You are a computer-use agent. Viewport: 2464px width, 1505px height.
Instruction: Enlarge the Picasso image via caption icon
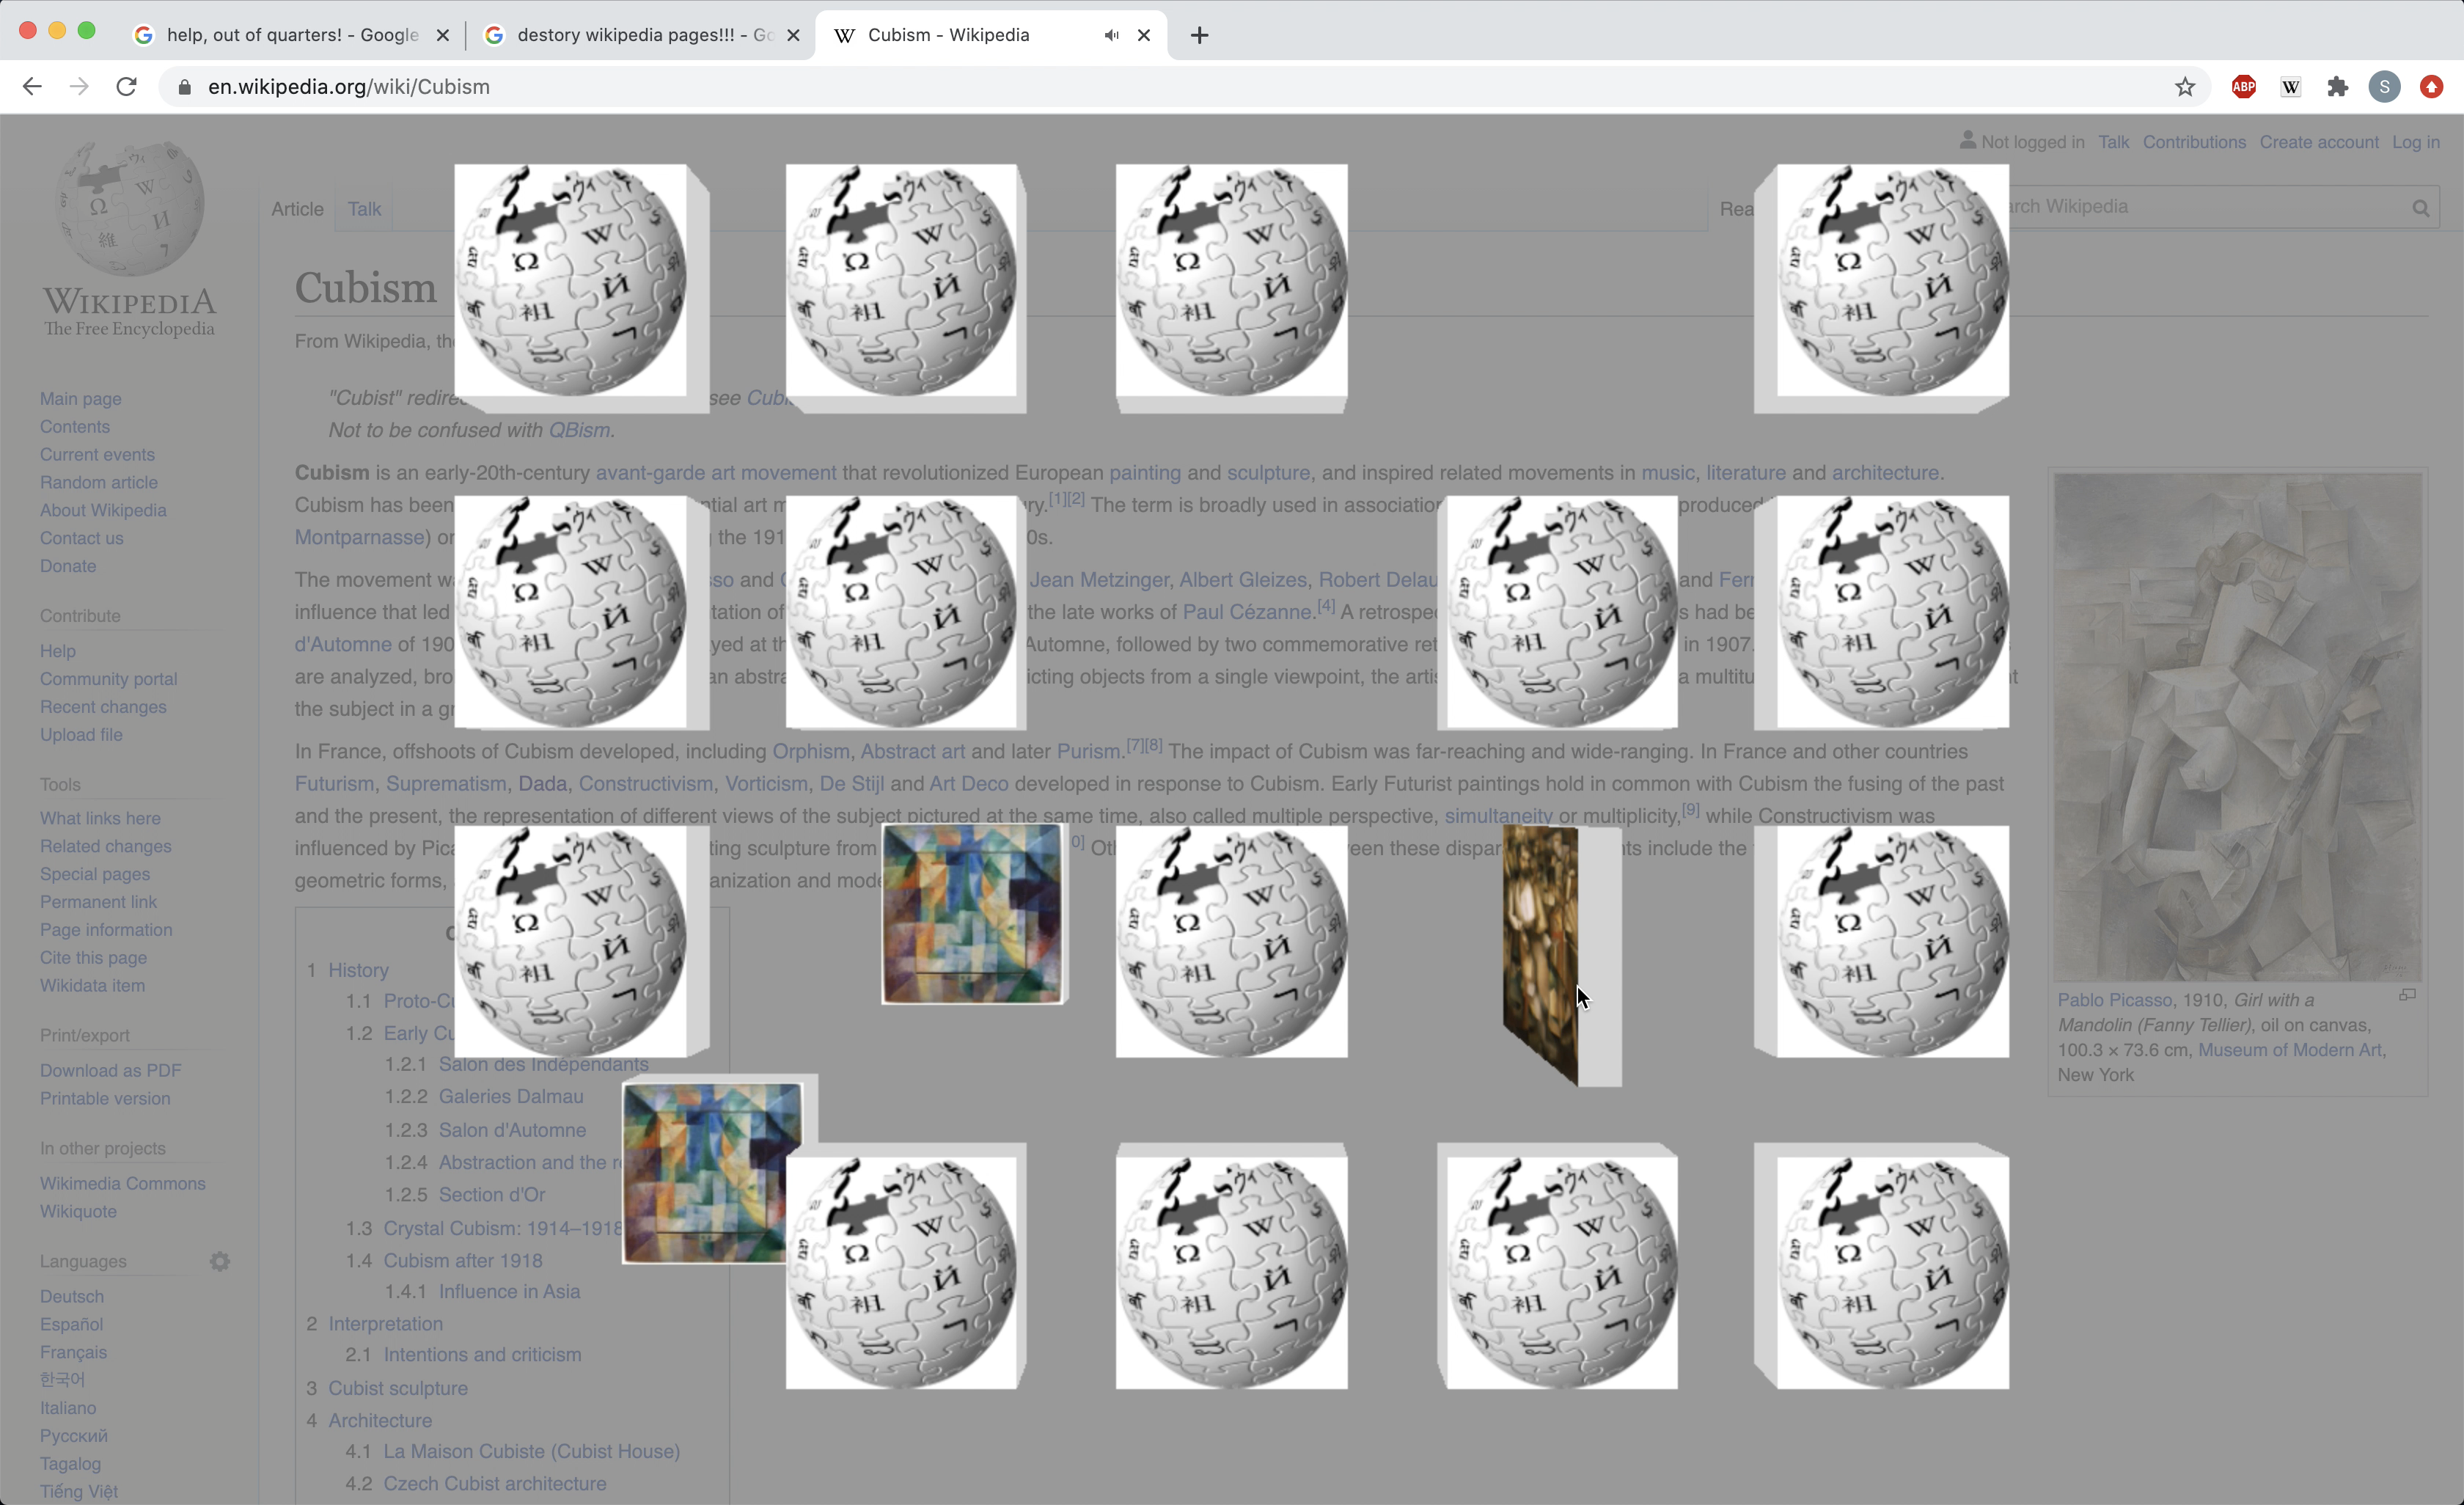pos(2407,995)
